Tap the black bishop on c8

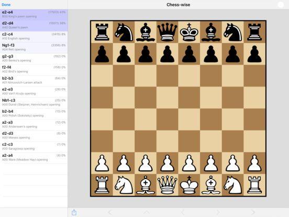click(146, 32)
